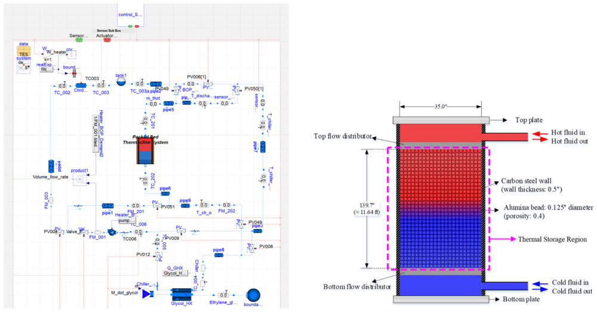Select the blue boundary sphere sink
This screenshot has height=312, width=597.
point(253,295)
